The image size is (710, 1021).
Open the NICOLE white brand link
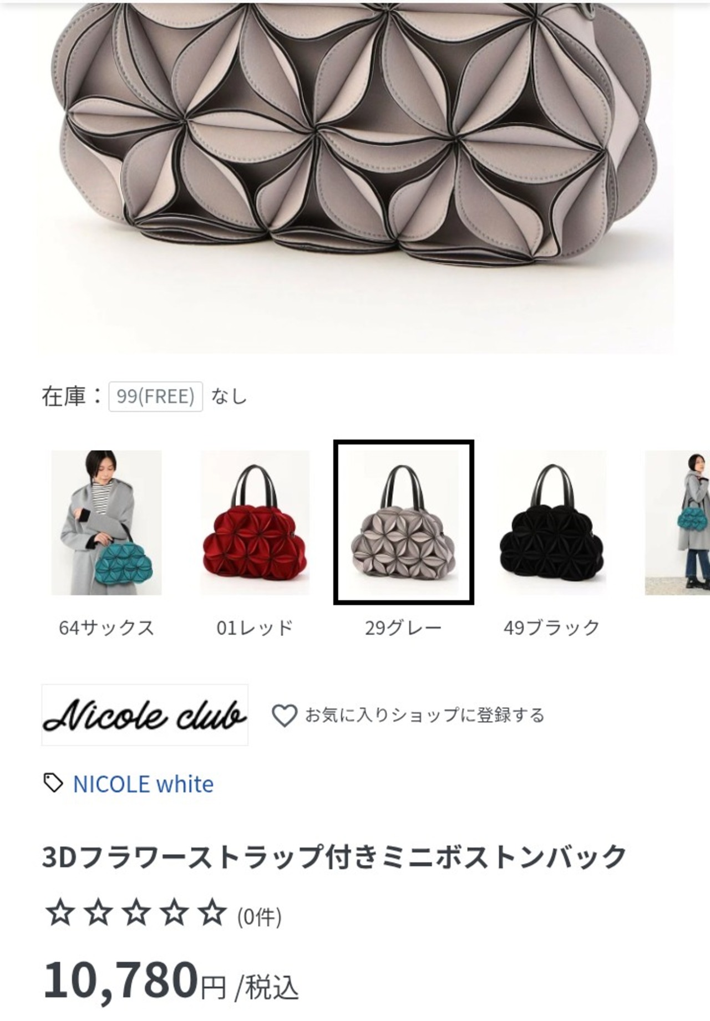coord(143,784)
